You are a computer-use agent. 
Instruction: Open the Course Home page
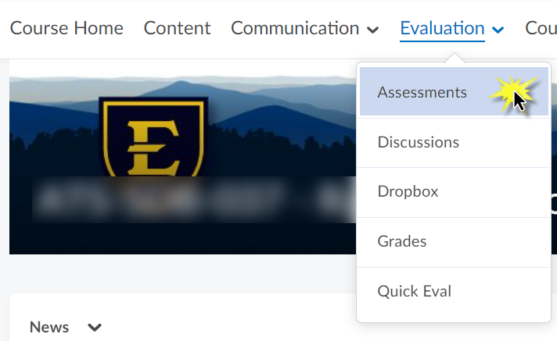(66, 29)
